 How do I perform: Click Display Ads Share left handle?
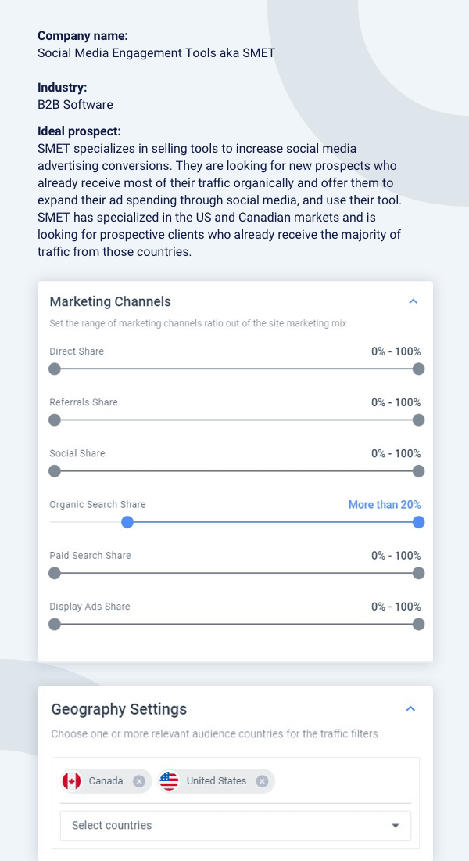click(54, 624)
